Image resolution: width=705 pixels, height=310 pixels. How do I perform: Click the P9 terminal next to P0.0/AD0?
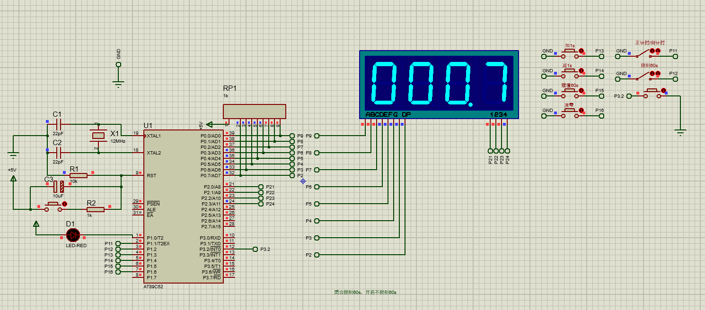click(292, 136)
